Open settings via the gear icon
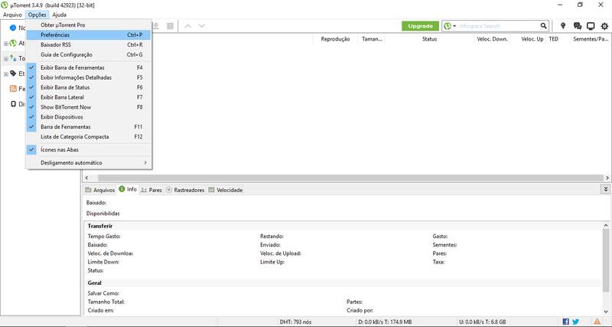Screen dimensions: 612x327 tap(604, 26)
